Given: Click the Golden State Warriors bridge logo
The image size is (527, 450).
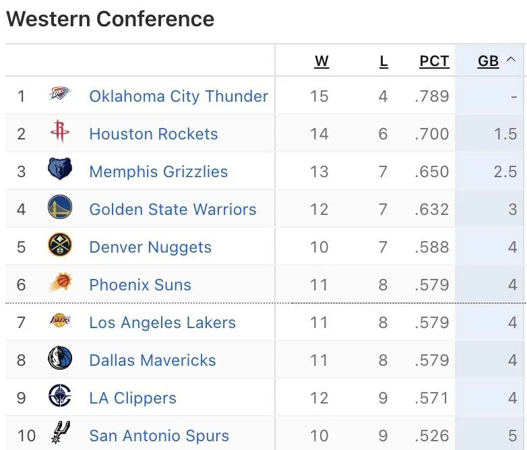Looking at the screenshot, I should 60,207.
